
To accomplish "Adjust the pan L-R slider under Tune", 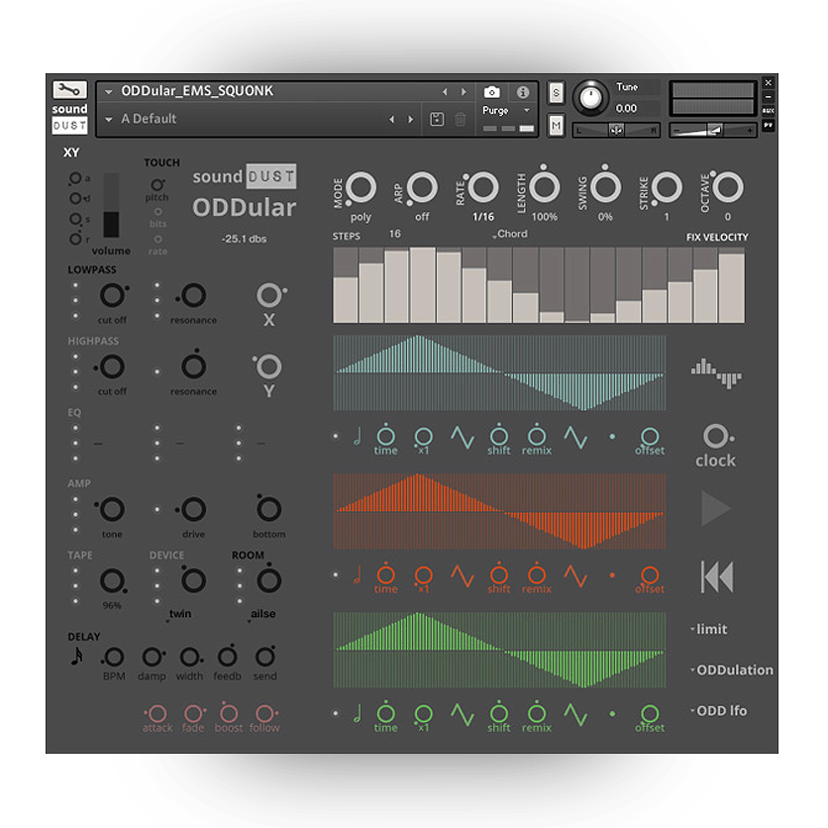I will tap(616, 130).
